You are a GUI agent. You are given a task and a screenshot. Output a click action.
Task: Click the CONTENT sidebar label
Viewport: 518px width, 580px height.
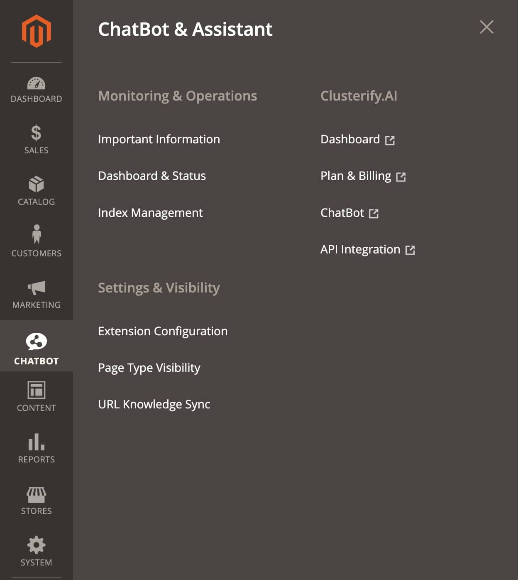point(37,408)
